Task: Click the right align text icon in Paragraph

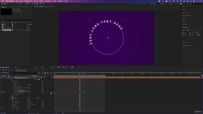Action: click(188, 30)
